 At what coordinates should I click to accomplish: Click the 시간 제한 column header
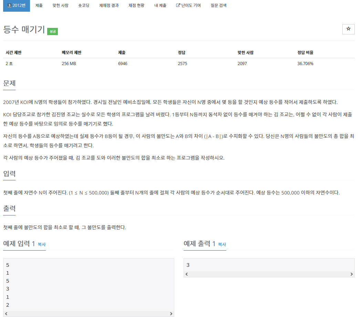[13, 53]
